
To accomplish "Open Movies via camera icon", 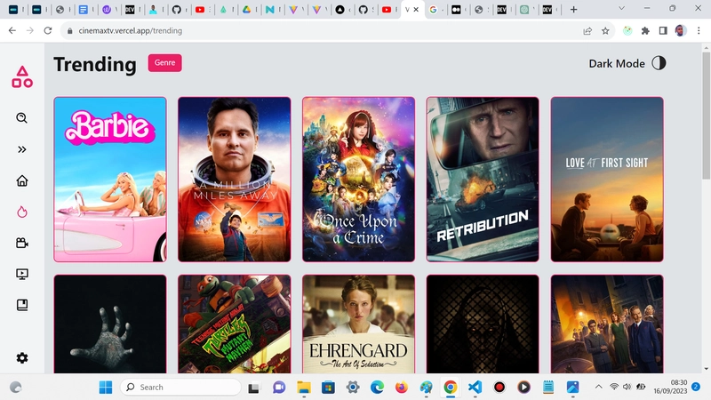I will pyautogui.click(x=21, y=243).
